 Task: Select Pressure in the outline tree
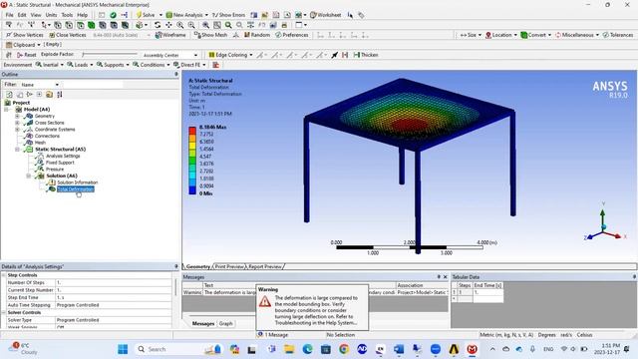[55, 169]
